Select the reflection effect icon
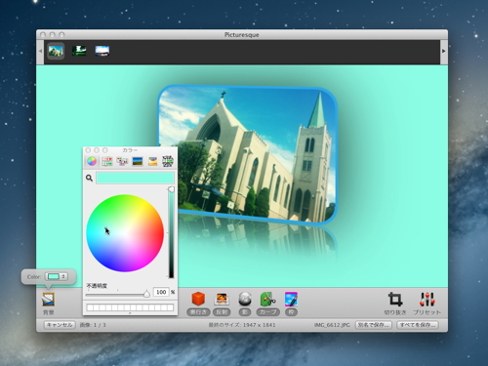 (222, 299)
